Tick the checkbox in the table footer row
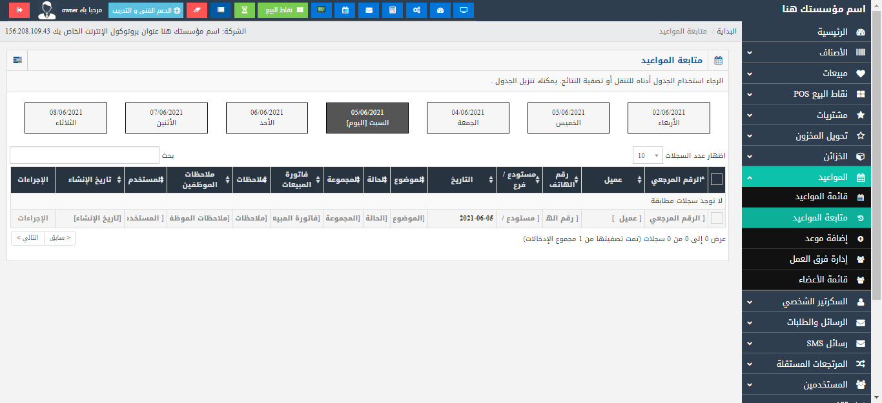Screen dimensions: 882x403 click(716, 219)
